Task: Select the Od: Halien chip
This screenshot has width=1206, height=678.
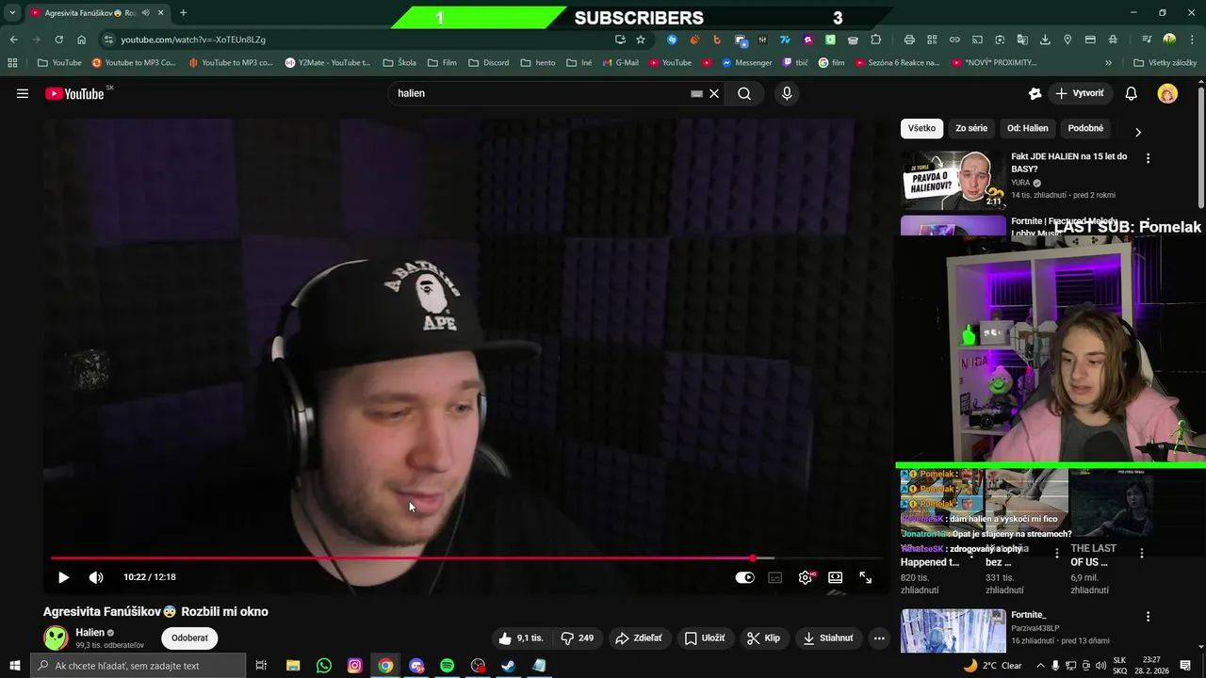Action: (1027, 128)
